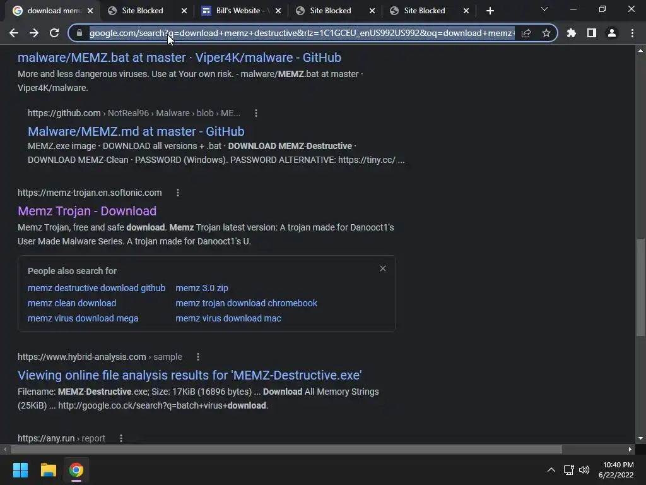Open hybrid-analysis MEMZ-Destructive.exe result

[x=189, y=375]
